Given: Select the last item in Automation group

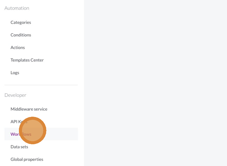Looking at the screenshot, I should click(x=15, y=73).
